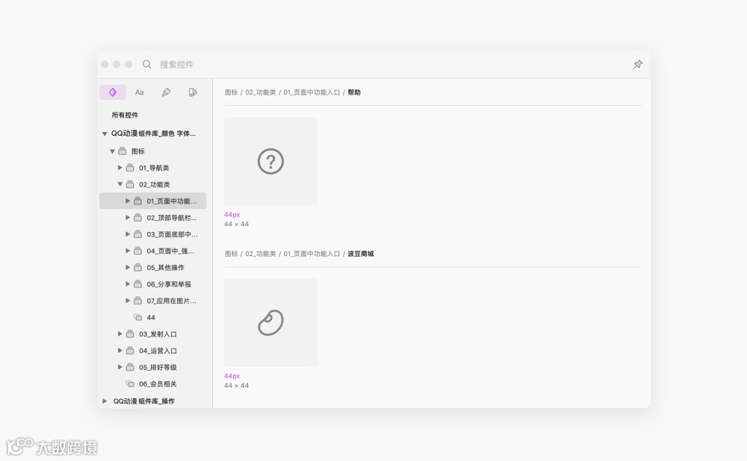Select the 06_分享和举报 row label
The width and height of the screenshot is (747, 461).
pos(169,284)
